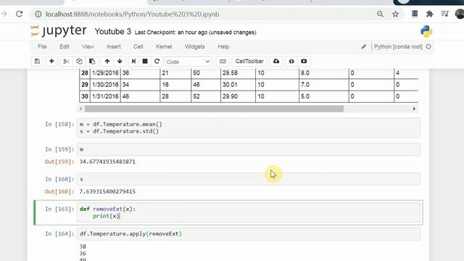The image size is (464, 261).
Task: Open the Insert menu
Action: 114,46
